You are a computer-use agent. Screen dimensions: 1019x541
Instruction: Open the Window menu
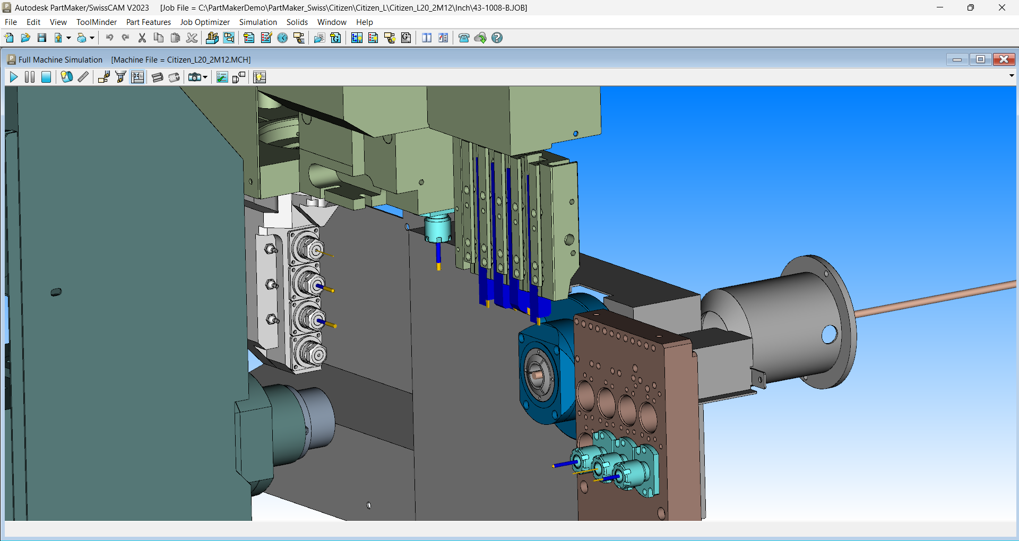[x=332, y=22]
